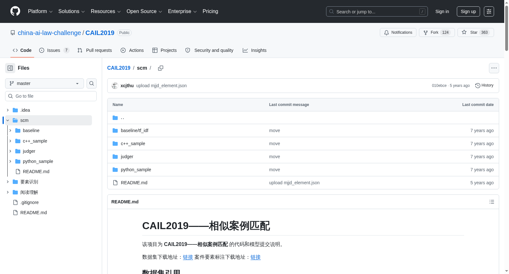Collapse the file tree side panel
This screenshot has width=509, height=274.
pyautogui.click(x=10, y=68)
